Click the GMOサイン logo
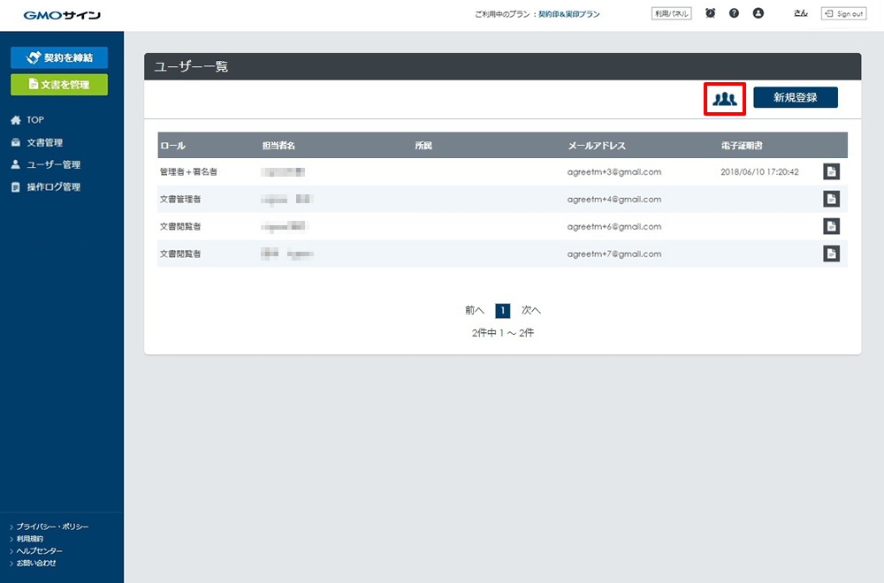The height and width of the screenshot is (583, 884). tap(62, 15)
